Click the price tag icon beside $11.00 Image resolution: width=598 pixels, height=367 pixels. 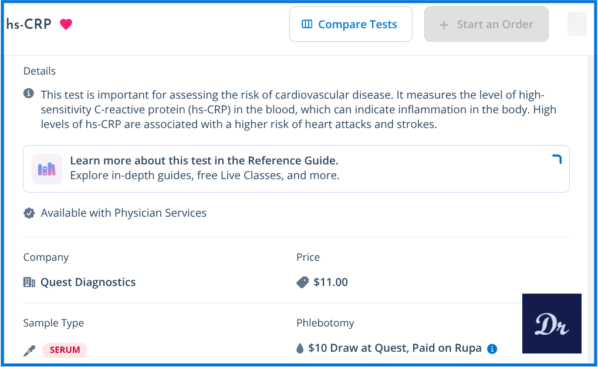302,282
